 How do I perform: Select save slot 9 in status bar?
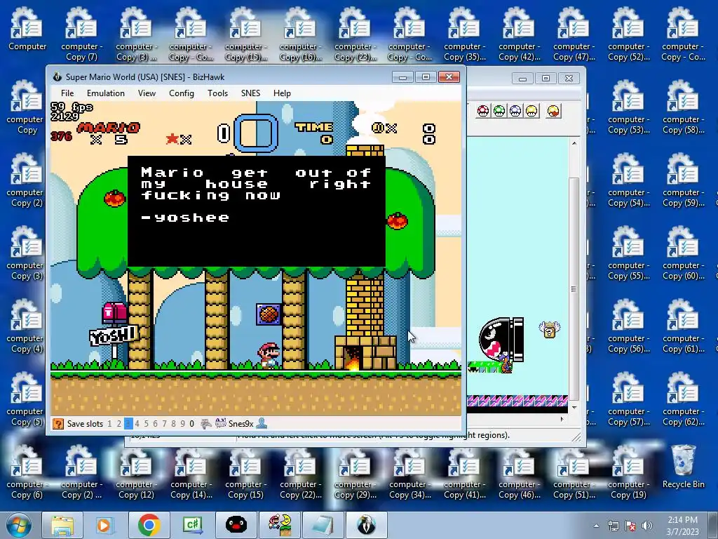point(183,424)
